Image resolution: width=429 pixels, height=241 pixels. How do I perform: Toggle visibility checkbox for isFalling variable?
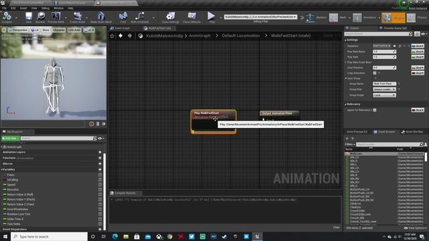[100, 180]
